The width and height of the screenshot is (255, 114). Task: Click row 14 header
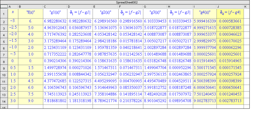click(4, 101)
